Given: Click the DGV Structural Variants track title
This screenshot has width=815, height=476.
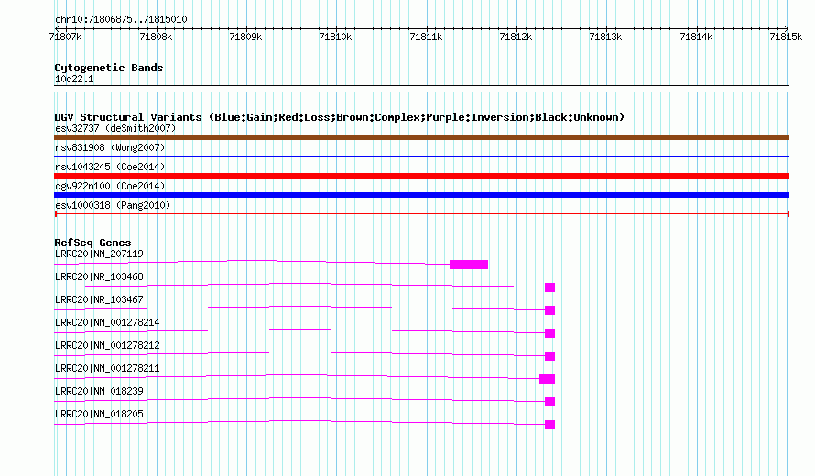Looking at the screenshot, I should pyautogui.click(x=339, y=117).
